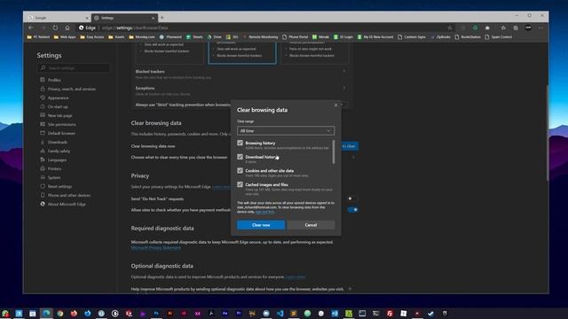This screenshot has width=568, height=319.
Task: Open About Microsoft Edge section
Action: point(67,204)
